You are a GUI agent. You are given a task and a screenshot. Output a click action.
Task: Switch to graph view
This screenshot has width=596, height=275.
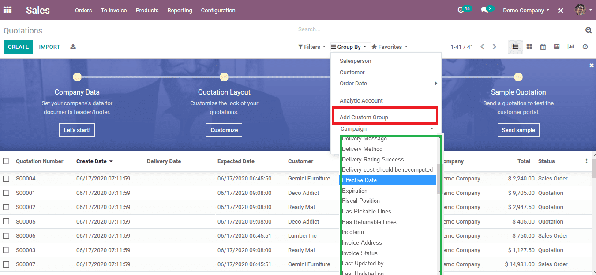click(571, 47)
